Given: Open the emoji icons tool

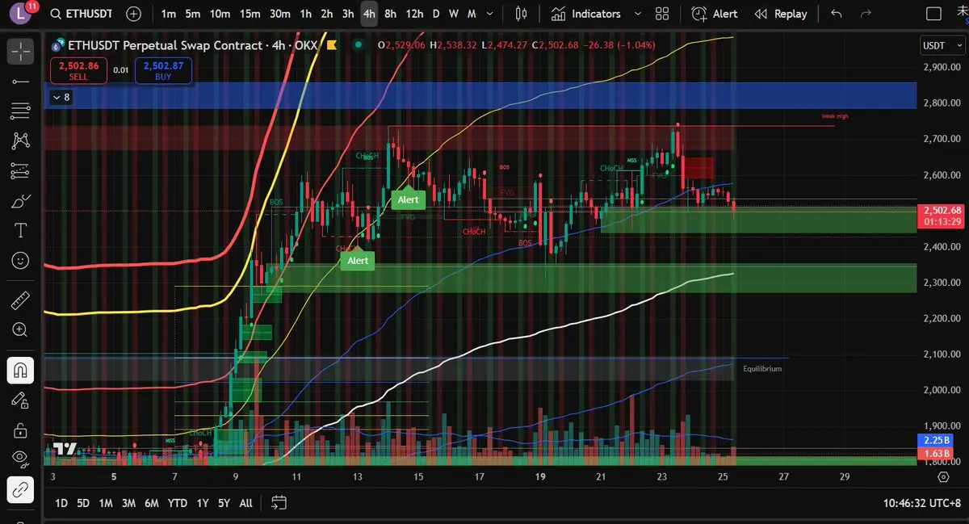Looking at the screenshot, I should (20, 261).
